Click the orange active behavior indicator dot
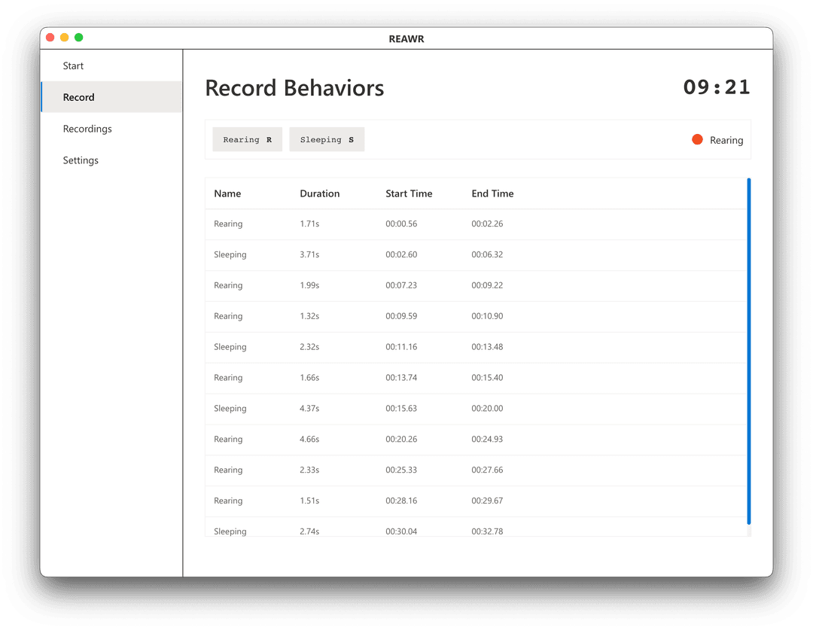Viewport: 813px width, 630px height. coord(696,139)
